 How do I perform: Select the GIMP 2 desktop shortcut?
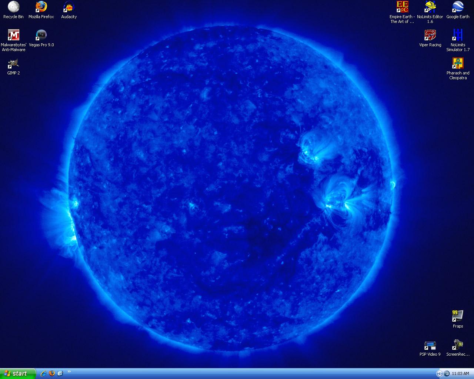pyautogui.click(x=13, y=66)
